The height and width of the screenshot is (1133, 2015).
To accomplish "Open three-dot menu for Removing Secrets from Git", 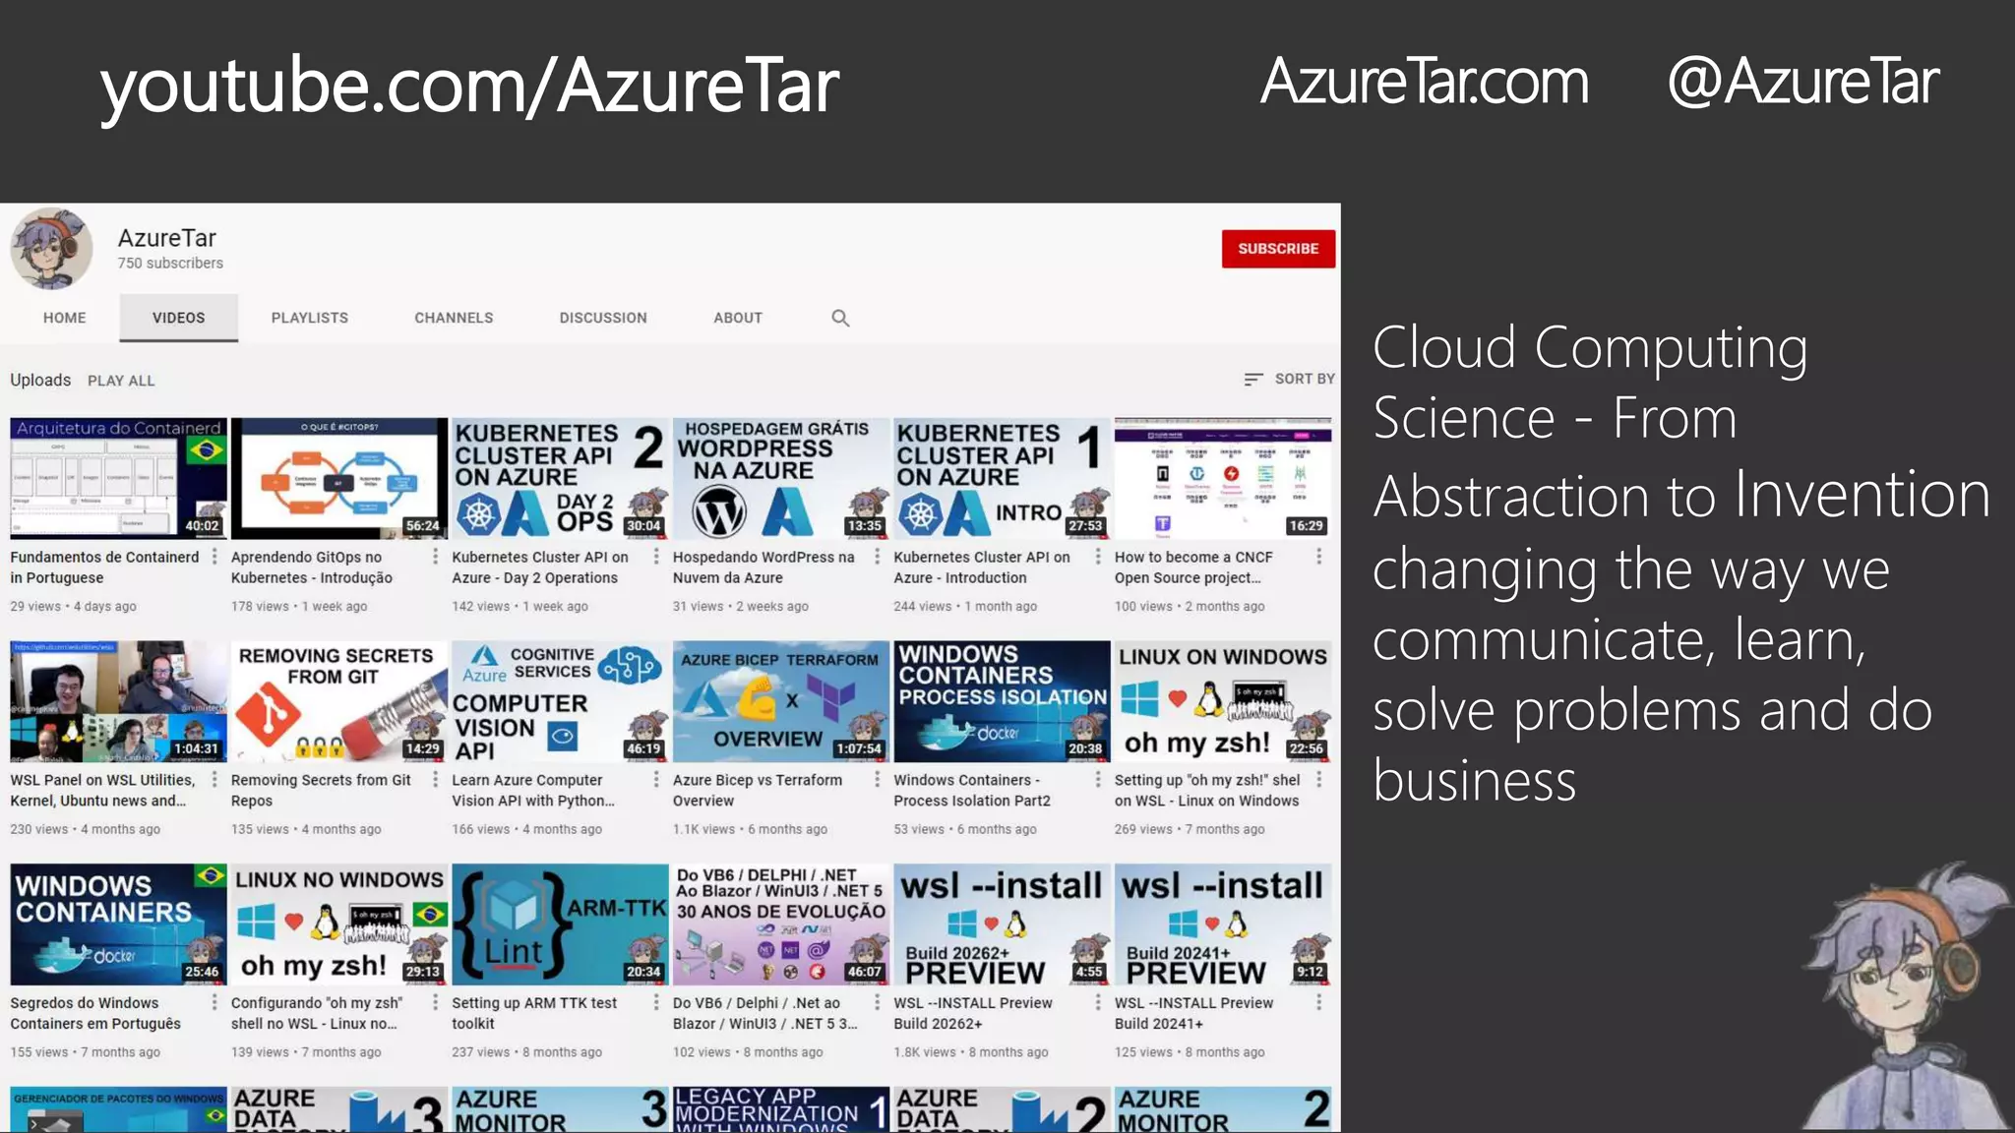I will (436, 780).
